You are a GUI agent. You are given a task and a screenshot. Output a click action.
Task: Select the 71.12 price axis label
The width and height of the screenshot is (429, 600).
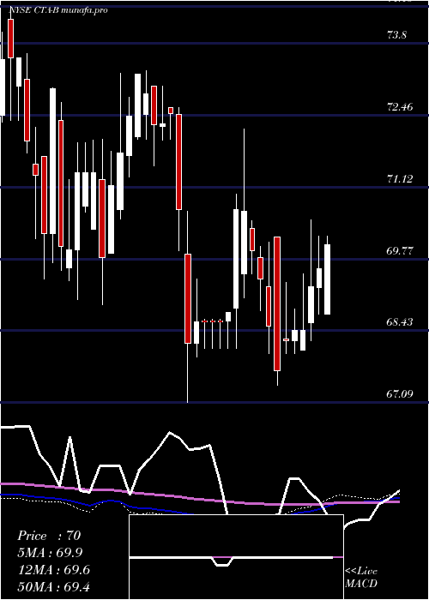coord(400,178)
